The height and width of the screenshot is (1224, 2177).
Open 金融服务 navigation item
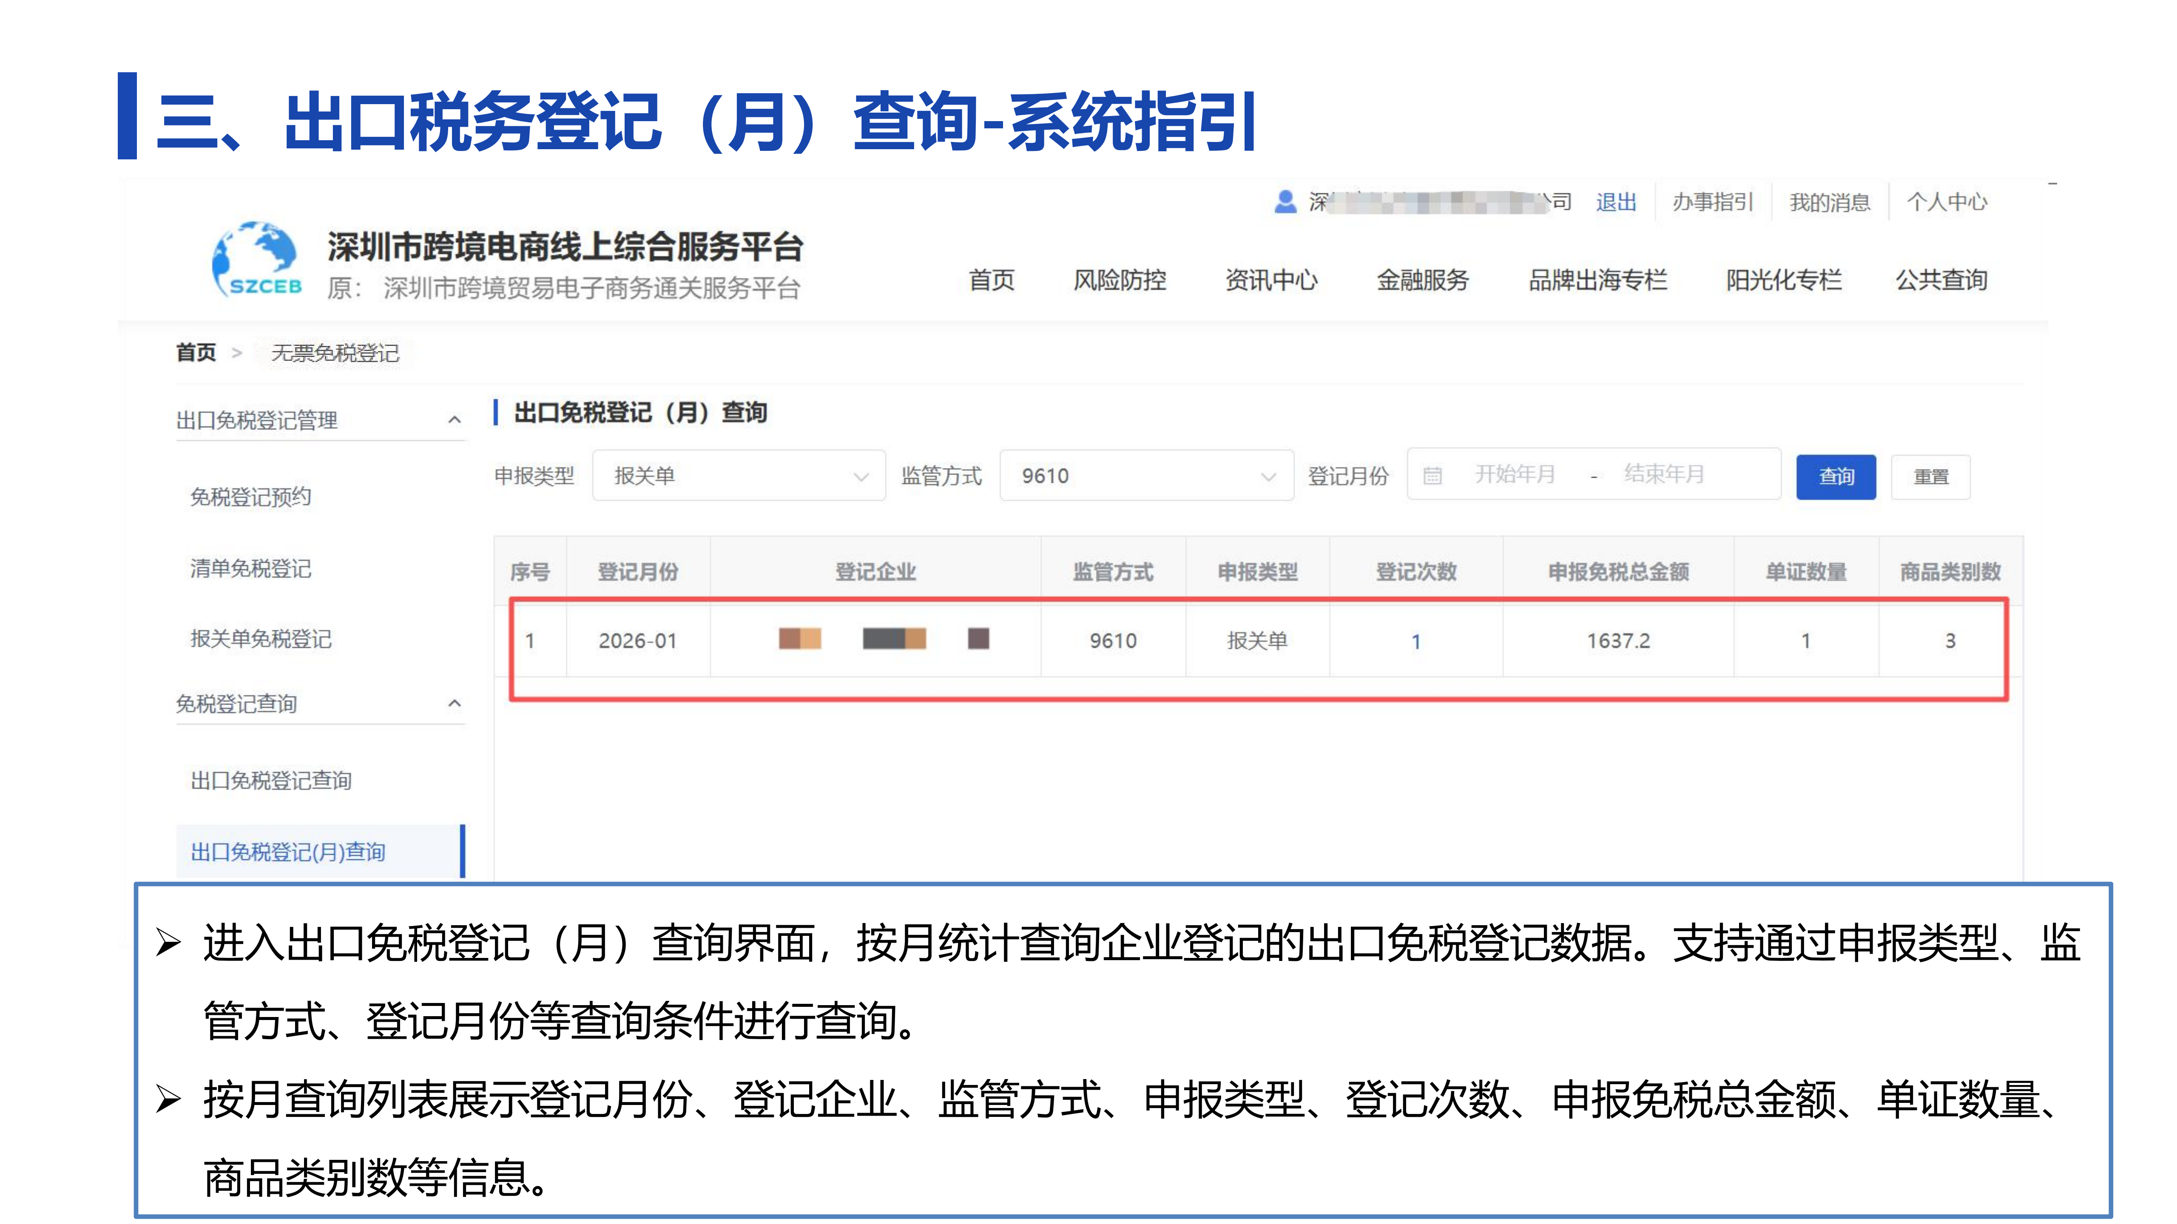(1422, 280)
